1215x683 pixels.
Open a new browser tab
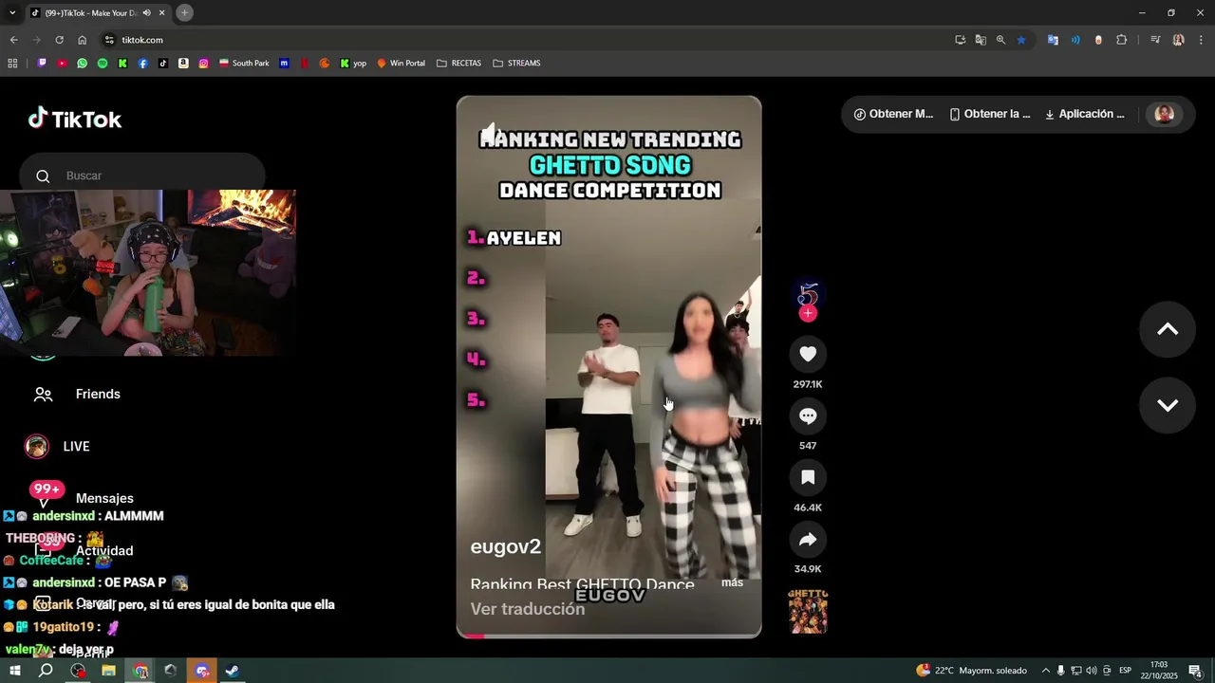[x=184, y=12]
